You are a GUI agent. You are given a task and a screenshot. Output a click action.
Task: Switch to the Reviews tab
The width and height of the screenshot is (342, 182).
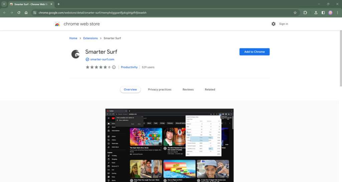point(188,90)
